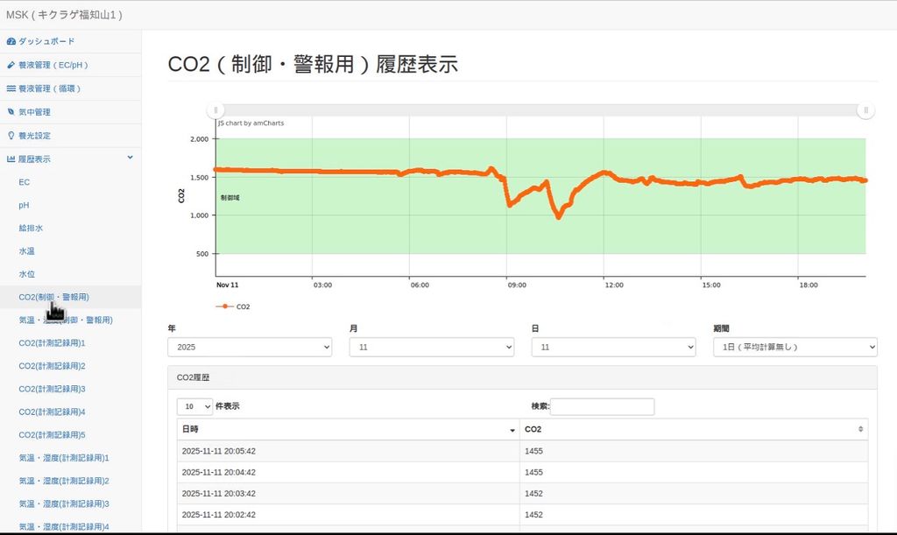Open the 件表示 page size dropdown
897x535 pixels.
click(194, 406)
